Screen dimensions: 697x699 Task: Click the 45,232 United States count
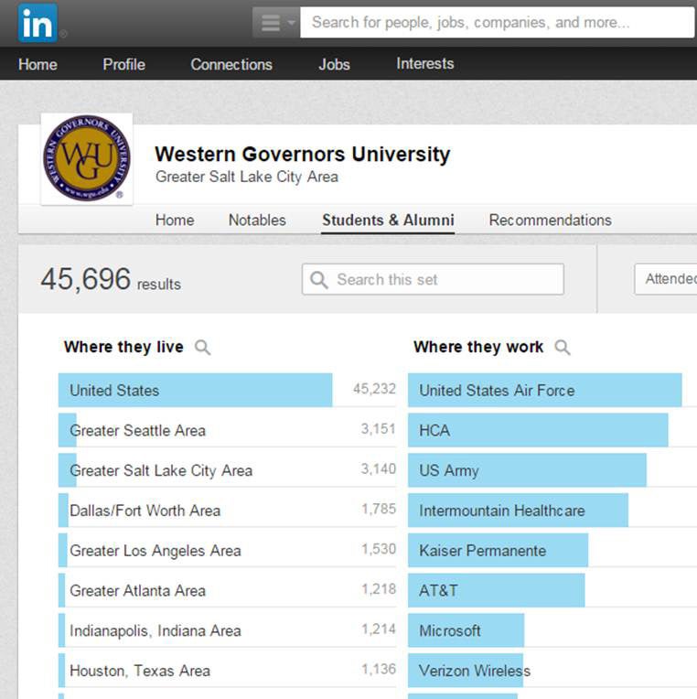(x=374, y=389)
